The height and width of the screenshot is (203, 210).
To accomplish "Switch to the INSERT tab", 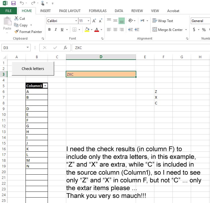I will click(x=45, y=11).
